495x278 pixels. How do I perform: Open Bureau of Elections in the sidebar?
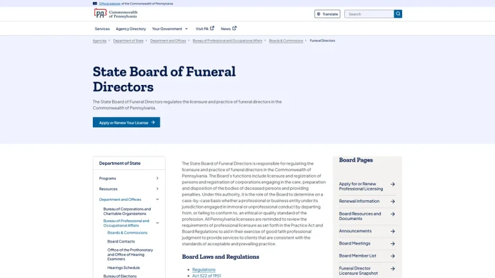(120, 276)
